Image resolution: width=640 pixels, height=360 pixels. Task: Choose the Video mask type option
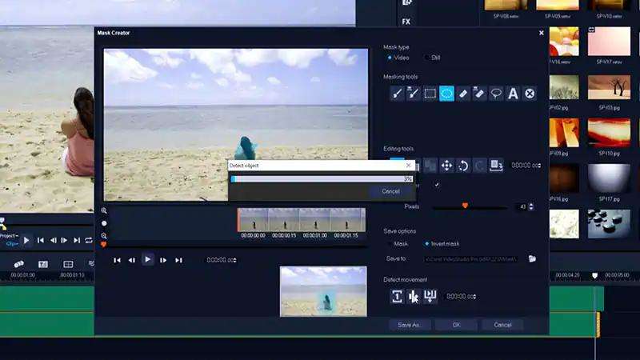[x=390, y=58]
